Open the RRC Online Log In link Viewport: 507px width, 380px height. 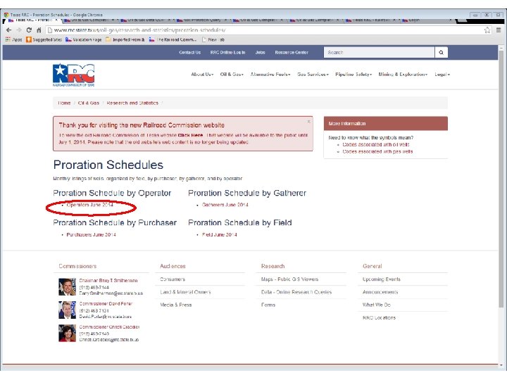[227, 52]
